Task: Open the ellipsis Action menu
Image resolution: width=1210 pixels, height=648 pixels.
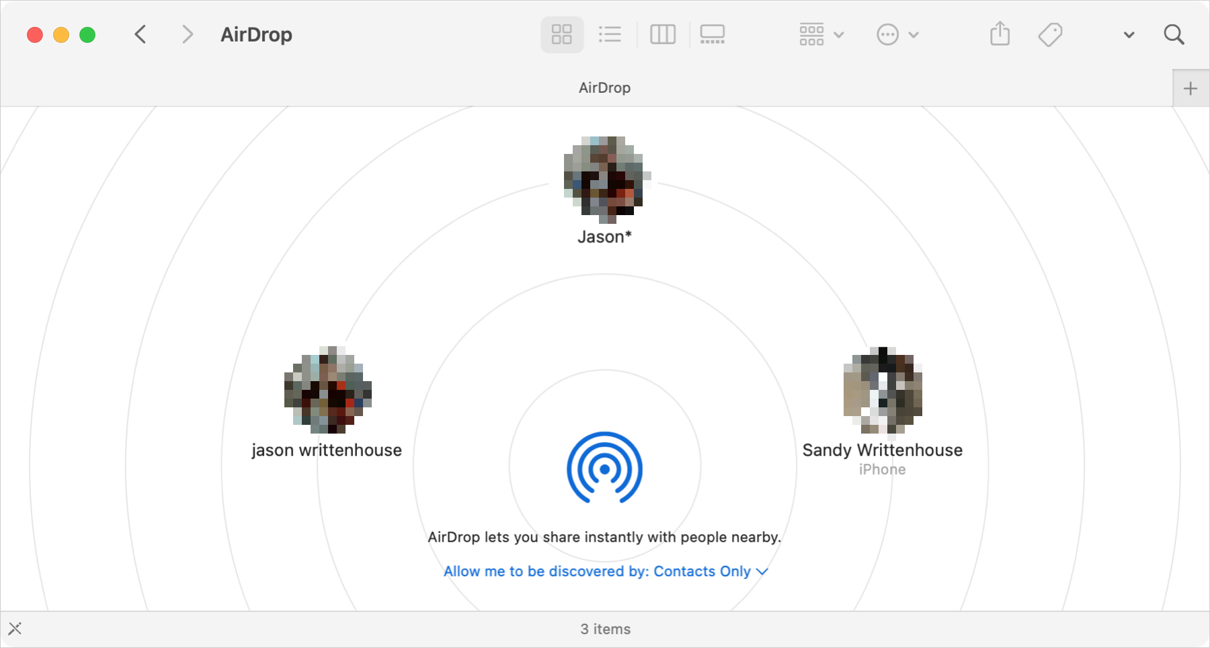Action: pos(897,34)
